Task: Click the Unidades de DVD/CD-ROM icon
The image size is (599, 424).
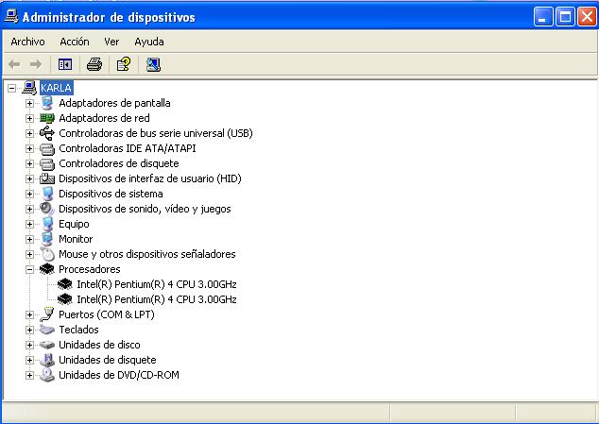Action: click(47, 375)
